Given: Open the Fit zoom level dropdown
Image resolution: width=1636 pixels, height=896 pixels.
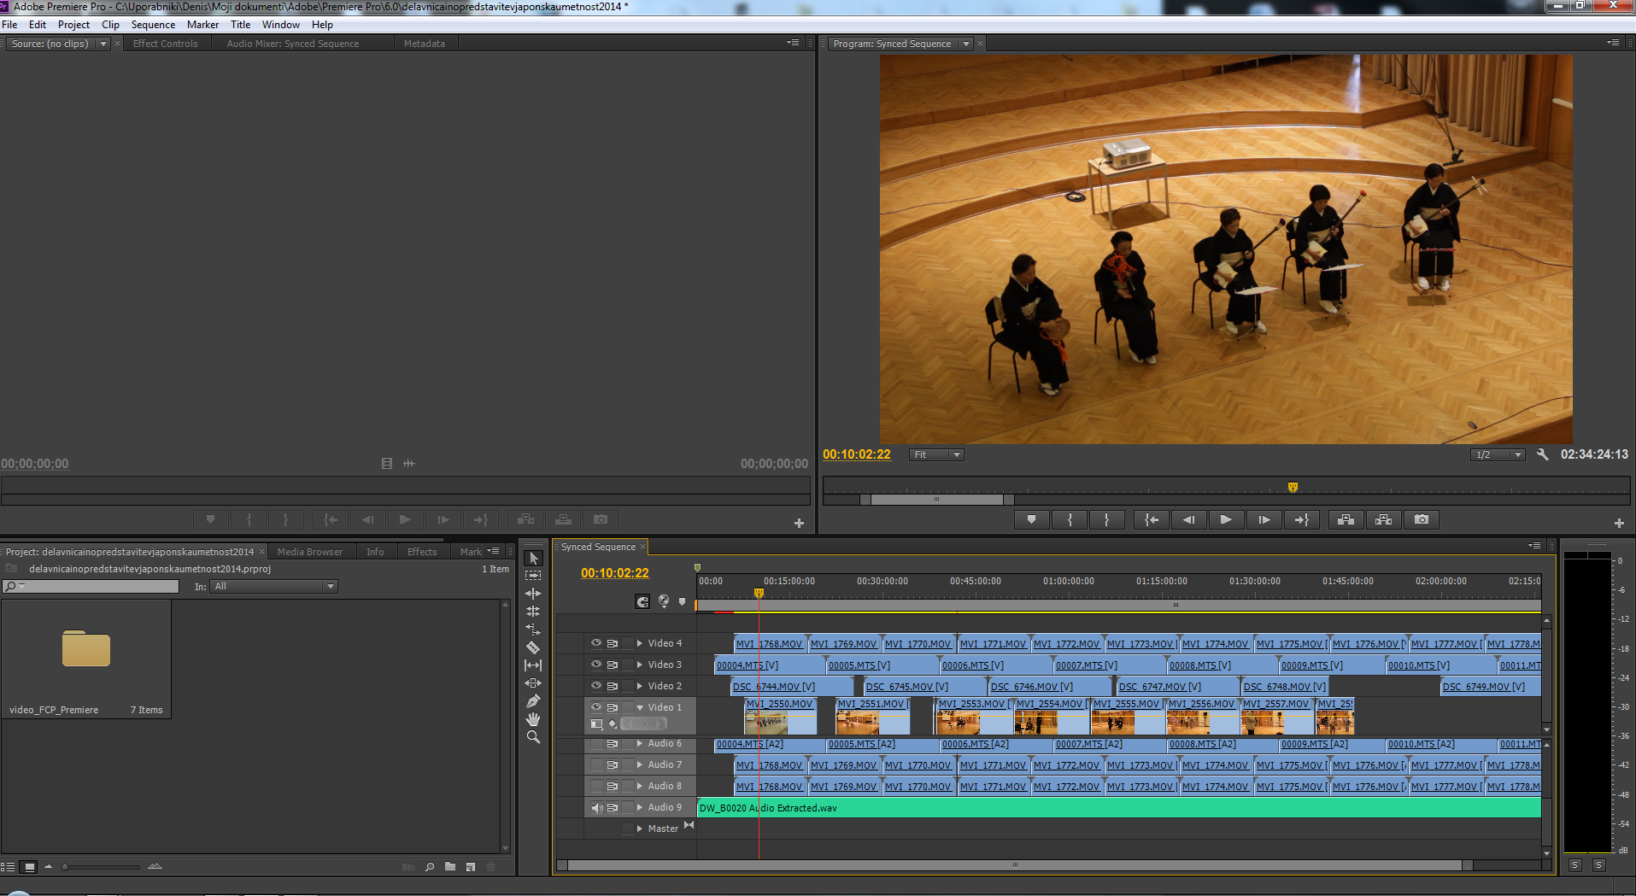Looking at the screenshot, I should [936, 454].
